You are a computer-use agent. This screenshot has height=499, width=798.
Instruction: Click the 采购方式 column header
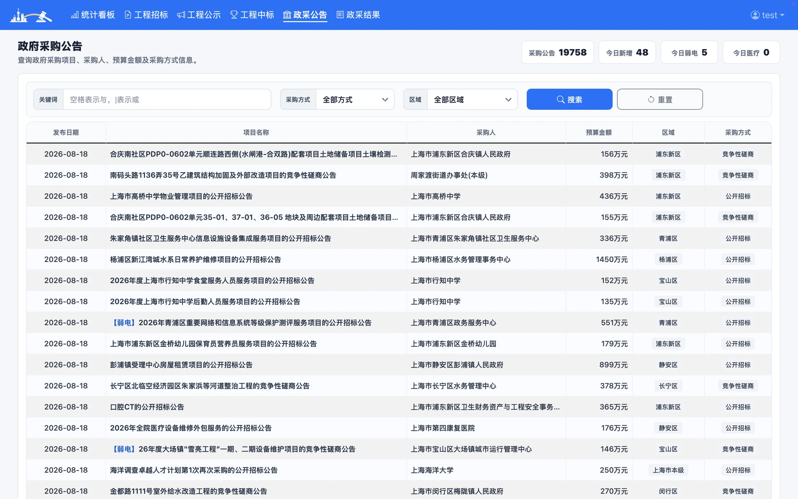(x=738, y=132)
